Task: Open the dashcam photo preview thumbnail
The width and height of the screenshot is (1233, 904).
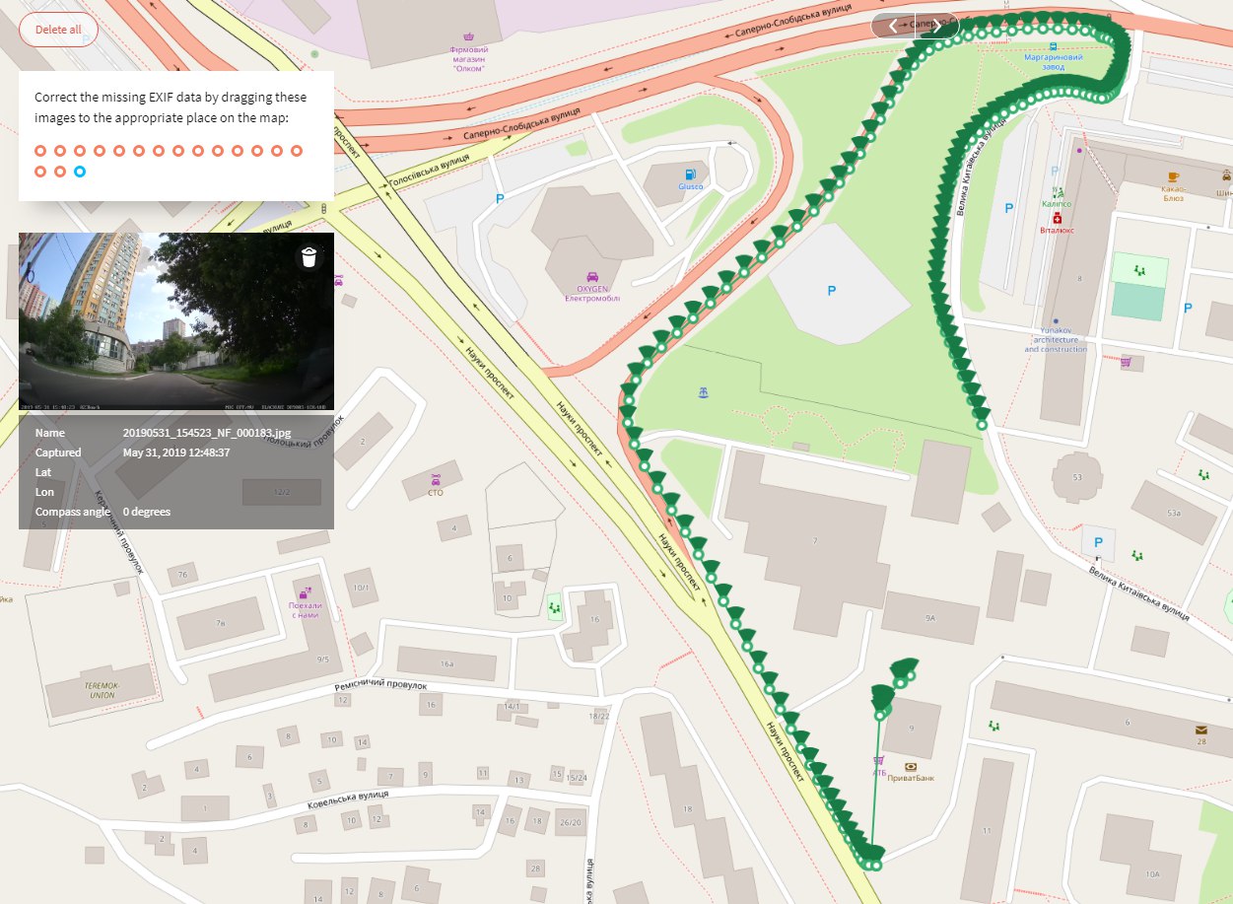Action: click(176, 321)
